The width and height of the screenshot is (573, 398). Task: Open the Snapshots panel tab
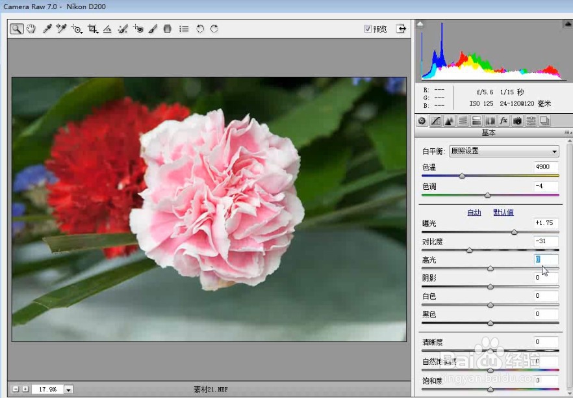click(x=544, y=121)
